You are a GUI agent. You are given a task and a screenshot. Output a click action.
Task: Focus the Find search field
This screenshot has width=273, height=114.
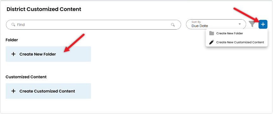coord(93,25)
